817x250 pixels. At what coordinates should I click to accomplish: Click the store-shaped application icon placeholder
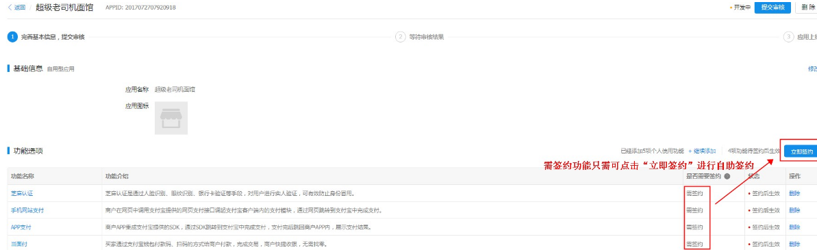171,118
